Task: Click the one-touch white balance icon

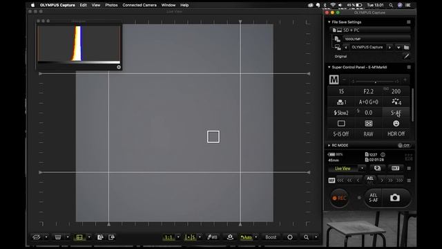Action: pos(230,237)
